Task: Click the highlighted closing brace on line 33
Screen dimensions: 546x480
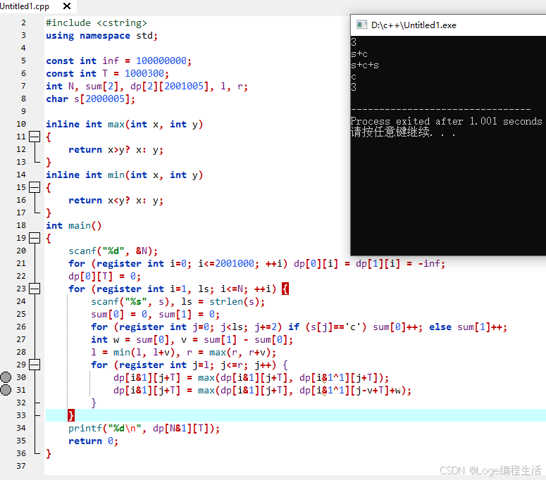Action: pyautogui.click(x=71, y=415)
